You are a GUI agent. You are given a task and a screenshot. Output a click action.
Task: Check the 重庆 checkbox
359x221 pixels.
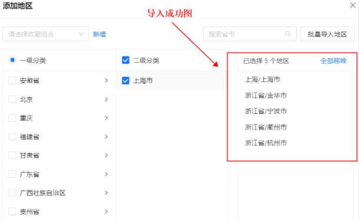tap(12, 118)
